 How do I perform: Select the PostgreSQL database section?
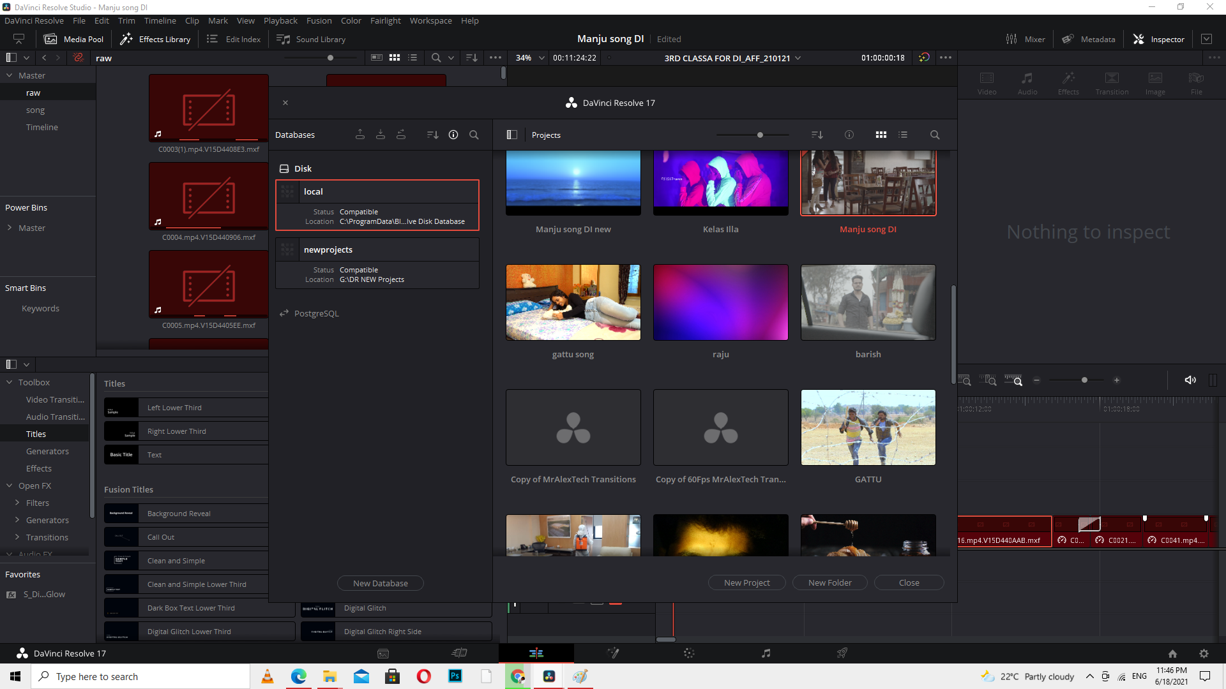coord(309,313)
